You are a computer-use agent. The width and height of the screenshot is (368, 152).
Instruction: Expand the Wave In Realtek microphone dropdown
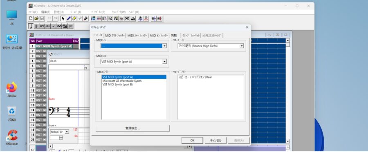[x=242, y=46]
